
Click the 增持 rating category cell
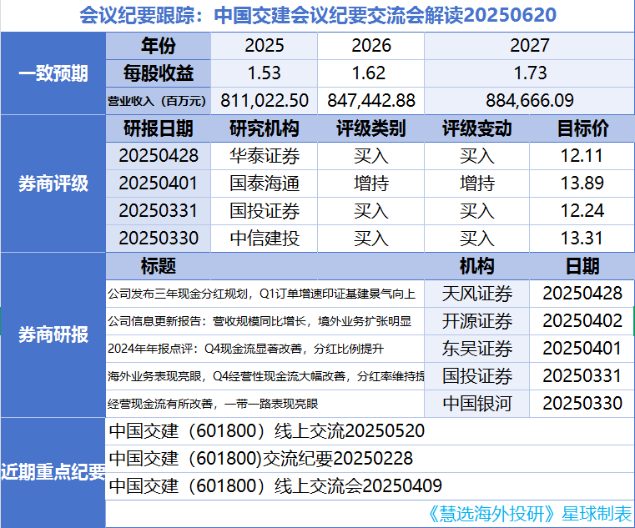coord(370,184)
